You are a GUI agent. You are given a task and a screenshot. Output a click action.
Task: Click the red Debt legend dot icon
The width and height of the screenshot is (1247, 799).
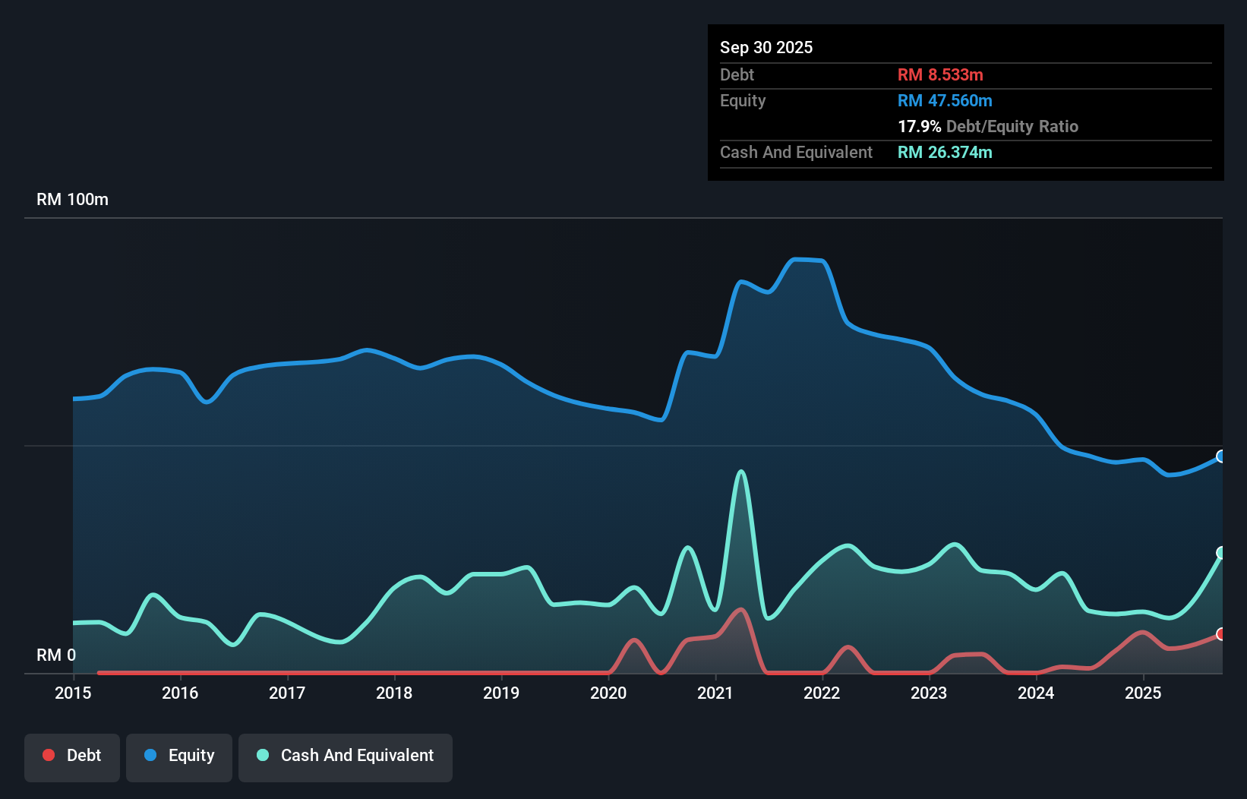coord(48,755)
